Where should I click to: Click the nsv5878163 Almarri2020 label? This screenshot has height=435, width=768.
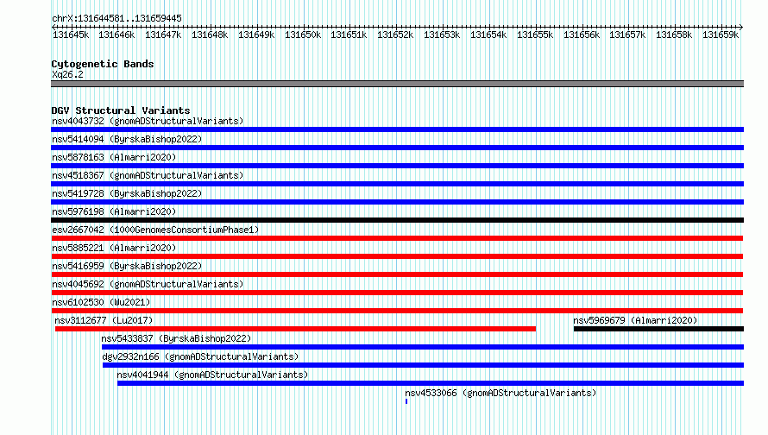click(114, 157)
